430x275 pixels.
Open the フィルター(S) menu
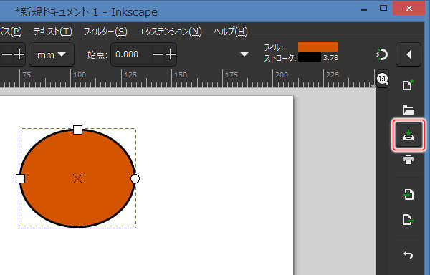(105, 32)
